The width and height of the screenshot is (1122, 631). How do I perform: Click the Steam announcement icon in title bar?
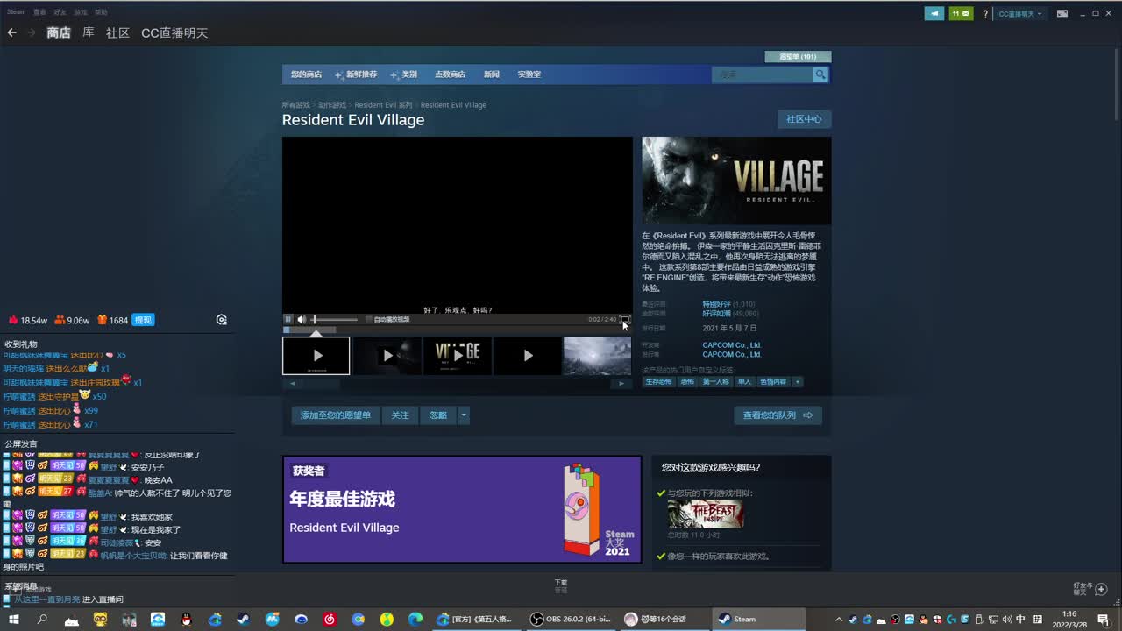(x=934, y=13)
